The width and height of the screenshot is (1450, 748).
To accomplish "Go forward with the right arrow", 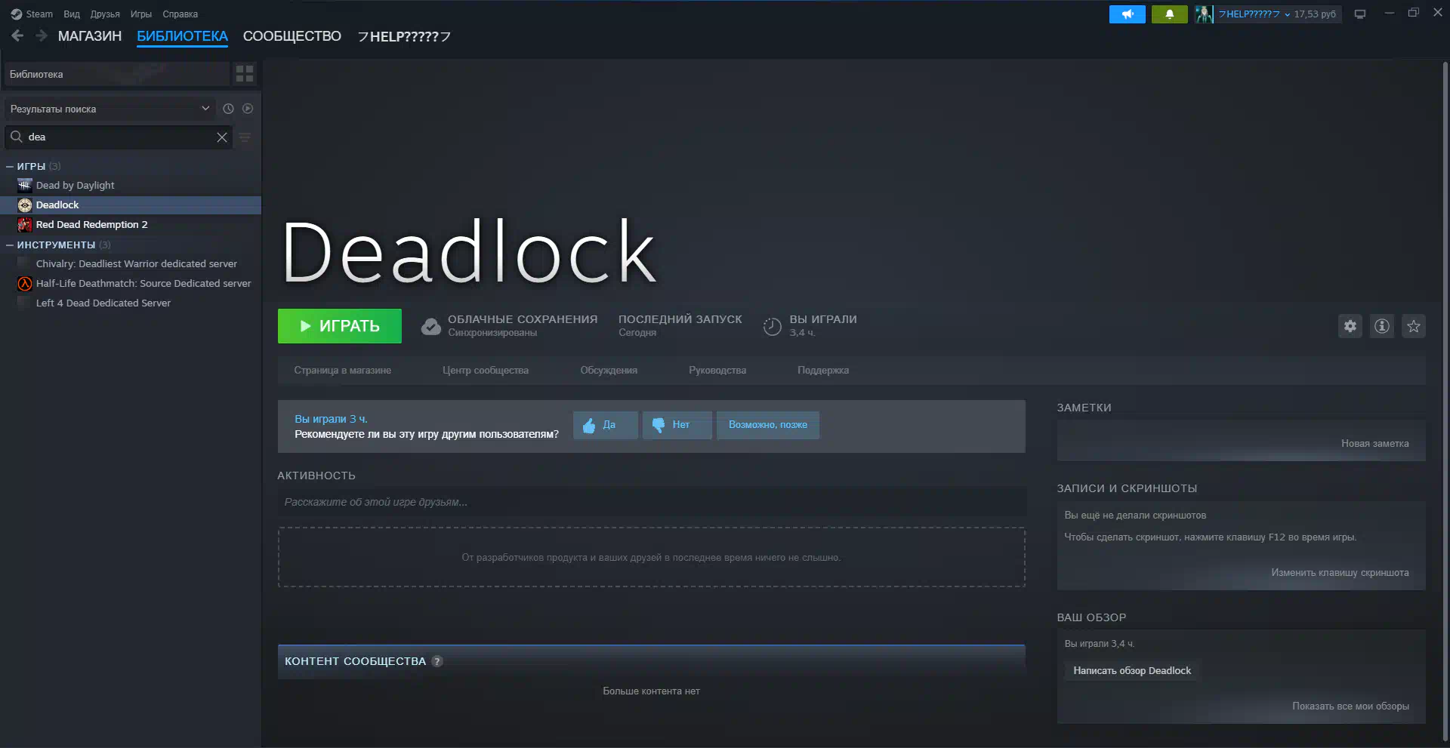I will [42, 35].
